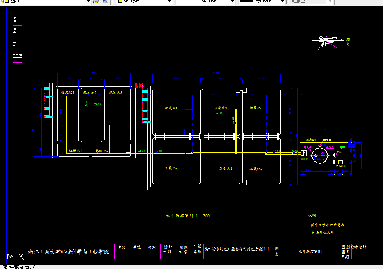
Task: Click the 总平面布置图 1：200 title
Action: [x=188, y=216]
